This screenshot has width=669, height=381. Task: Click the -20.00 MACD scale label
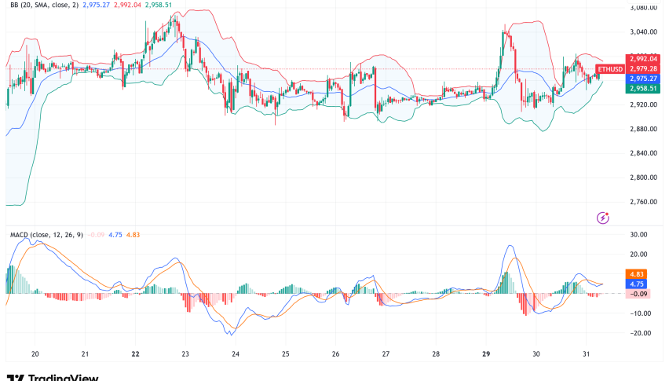click(639, 332)
